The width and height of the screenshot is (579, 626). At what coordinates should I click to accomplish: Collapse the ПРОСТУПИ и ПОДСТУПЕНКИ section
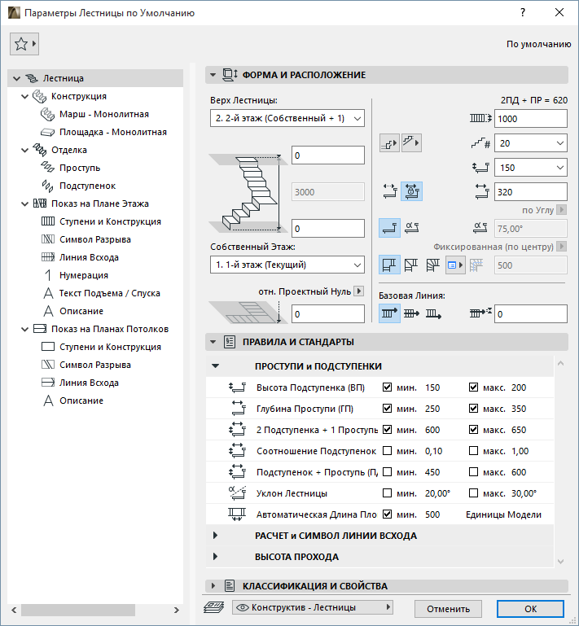click(215, 366)
